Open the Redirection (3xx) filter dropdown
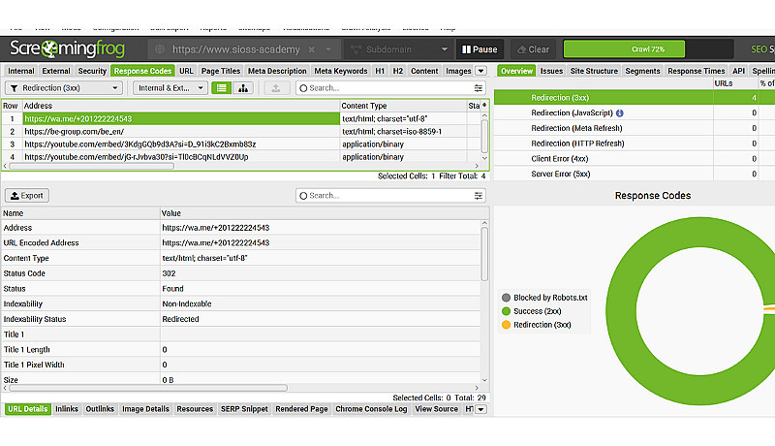This screenshot has height=446, width=775. coord(64,88)
